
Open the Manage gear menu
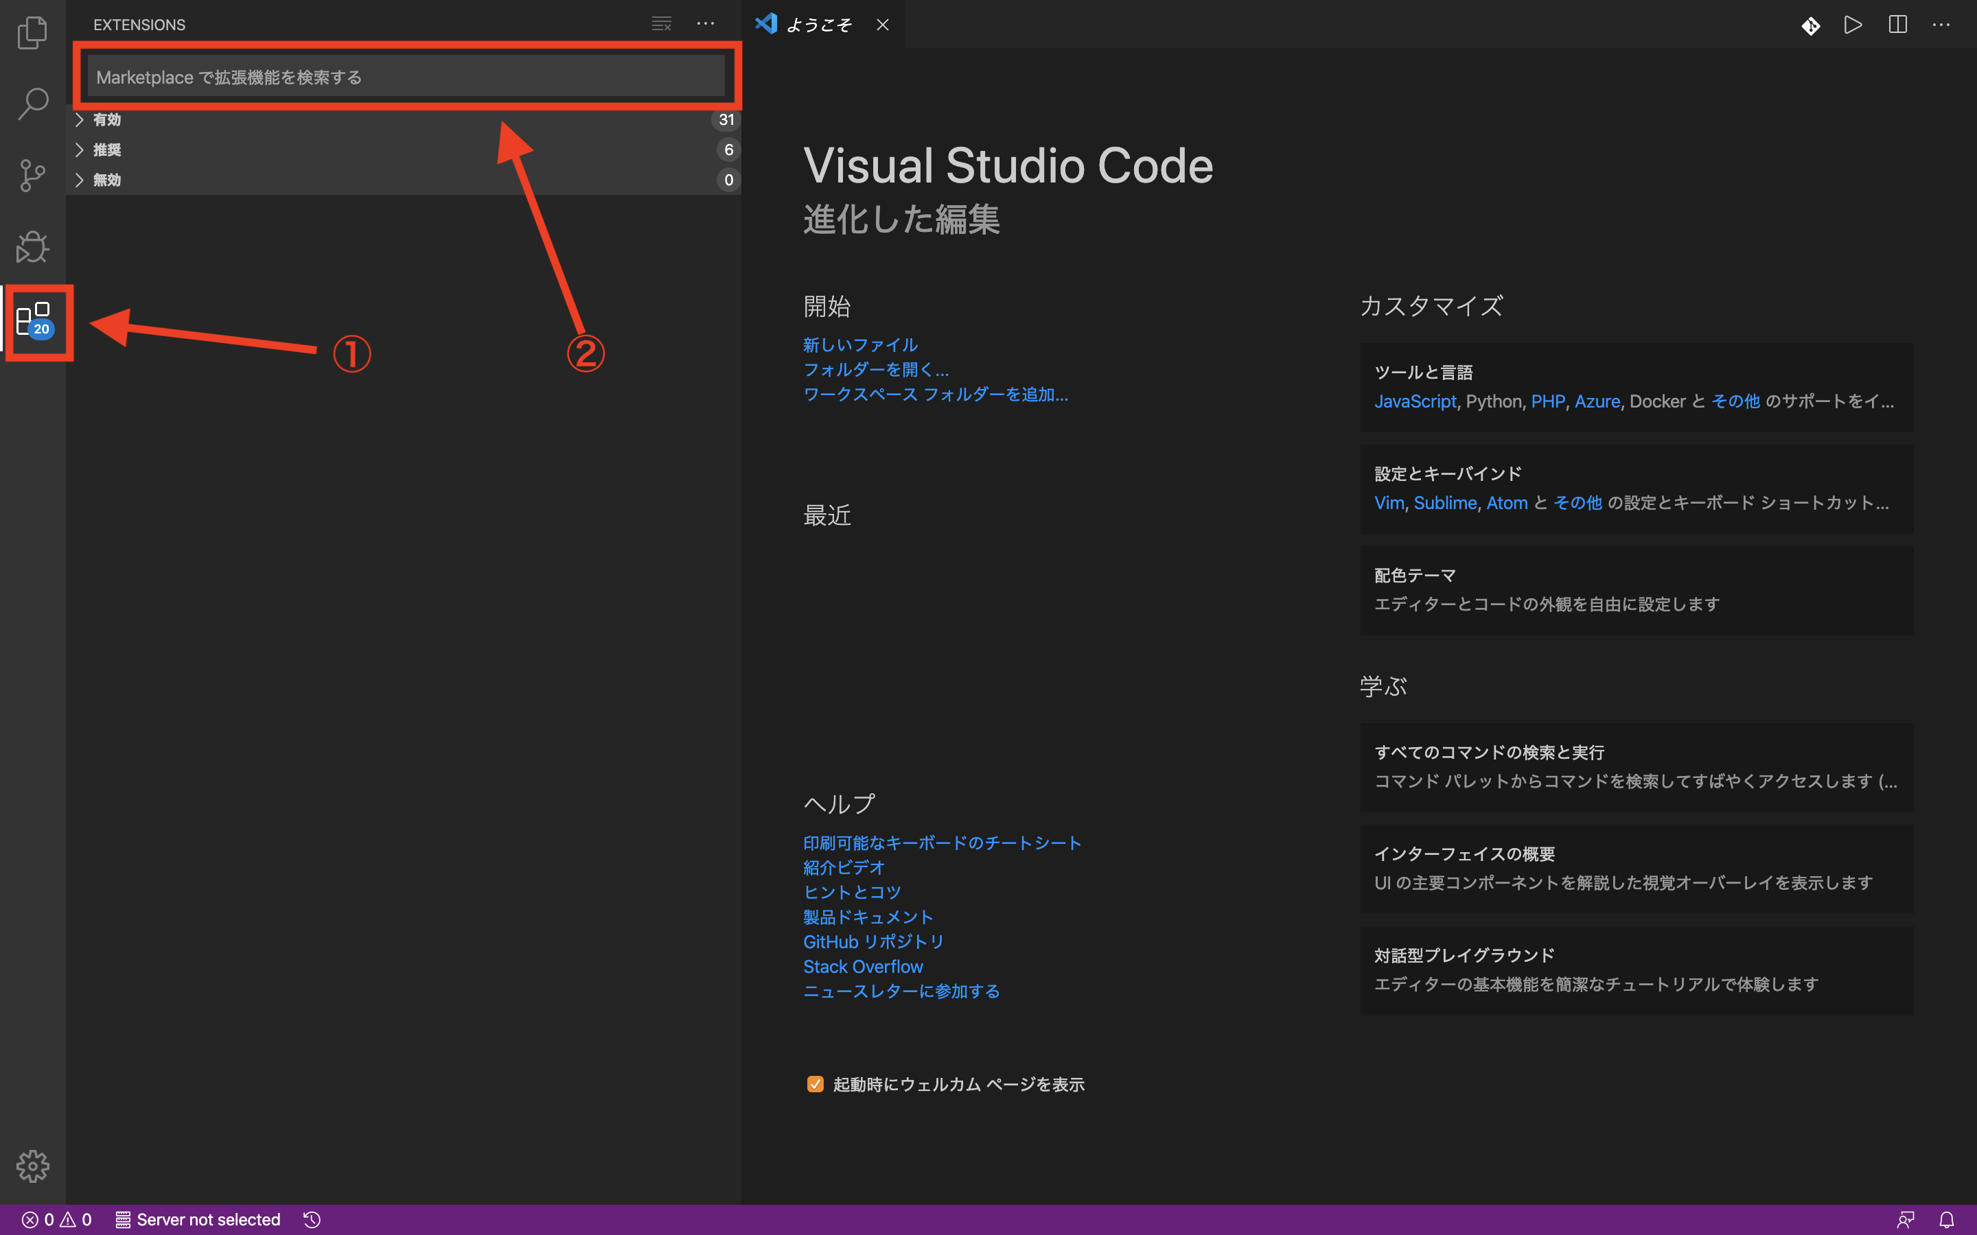[x=33, y=1166]
